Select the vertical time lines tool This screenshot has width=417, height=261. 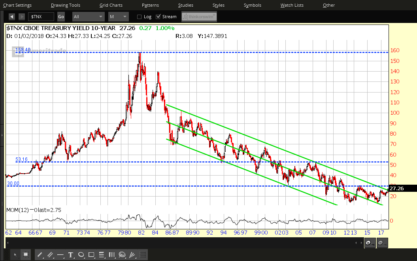[112, 255]
